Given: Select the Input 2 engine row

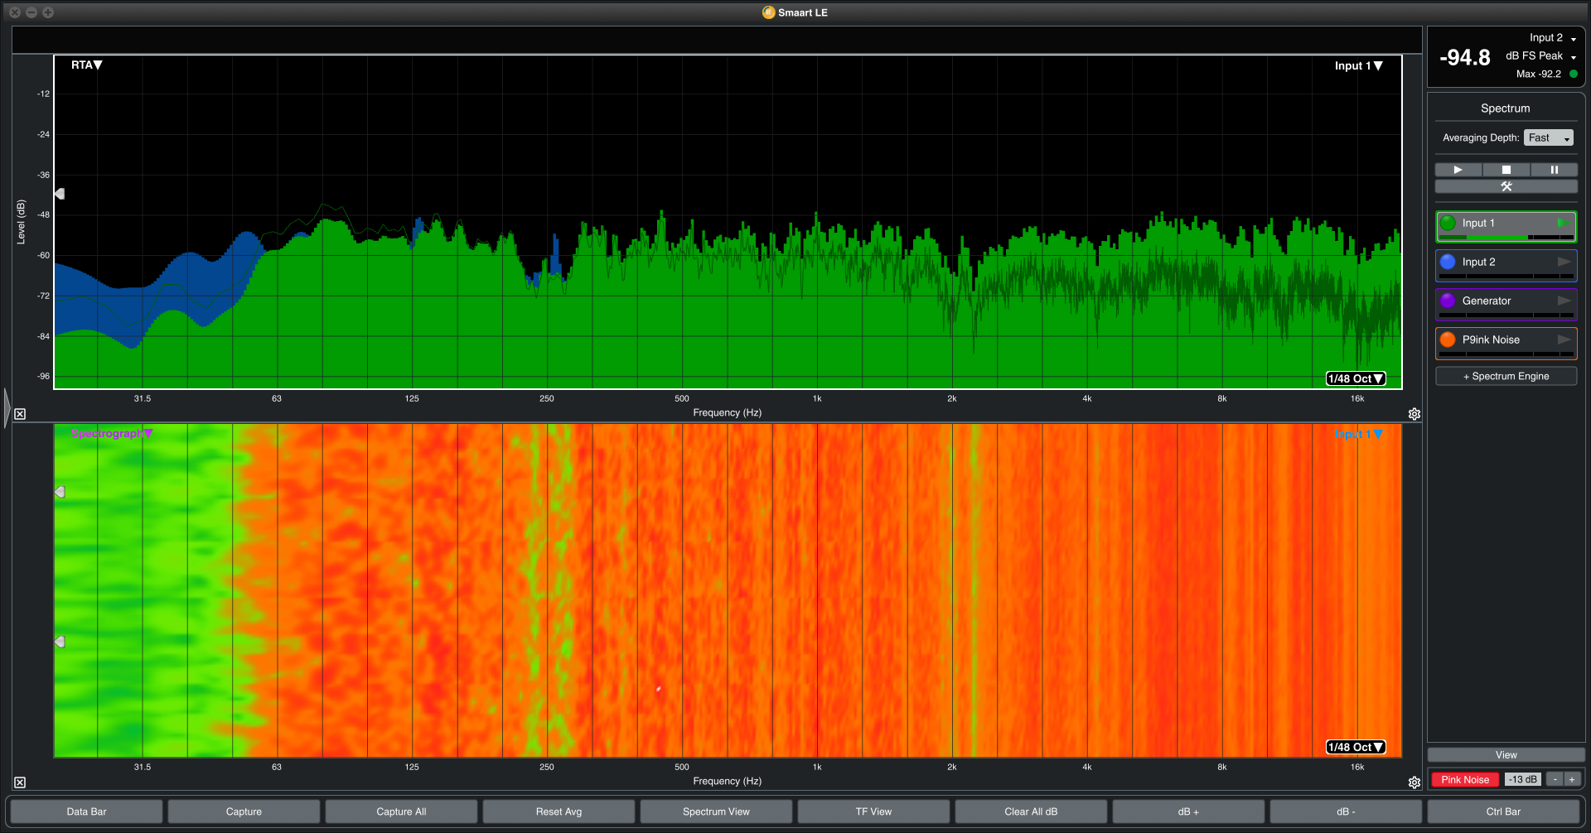Looking at the screenshot, I should tap(1506, 265).
